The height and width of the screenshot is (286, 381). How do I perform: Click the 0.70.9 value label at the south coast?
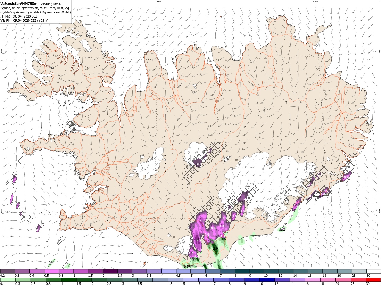click(x=188, y=266)
